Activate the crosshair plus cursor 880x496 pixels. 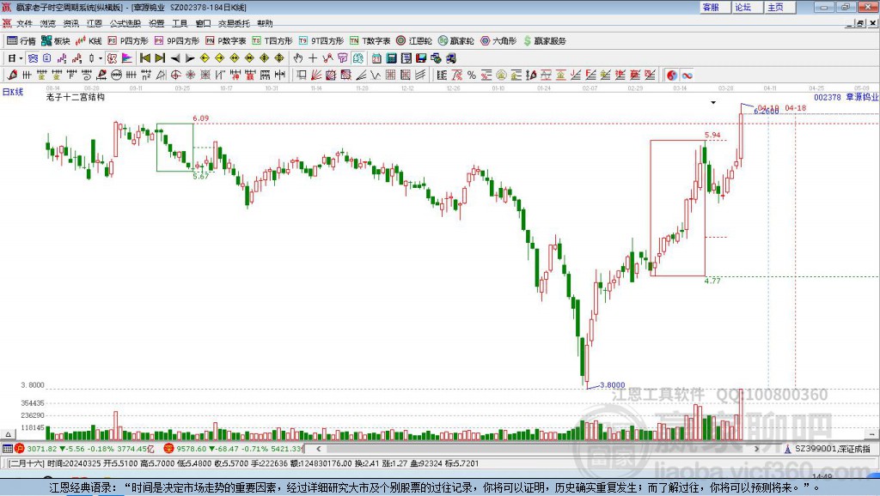click(x=313, y=58)
